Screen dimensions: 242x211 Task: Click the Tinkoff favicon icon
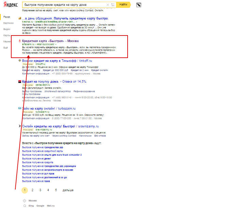20,60
